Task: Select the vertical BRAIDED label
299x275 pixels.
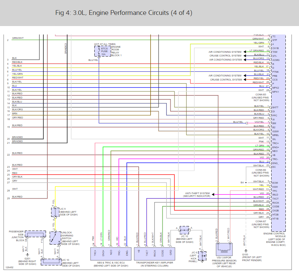Action: click(66, 48)
